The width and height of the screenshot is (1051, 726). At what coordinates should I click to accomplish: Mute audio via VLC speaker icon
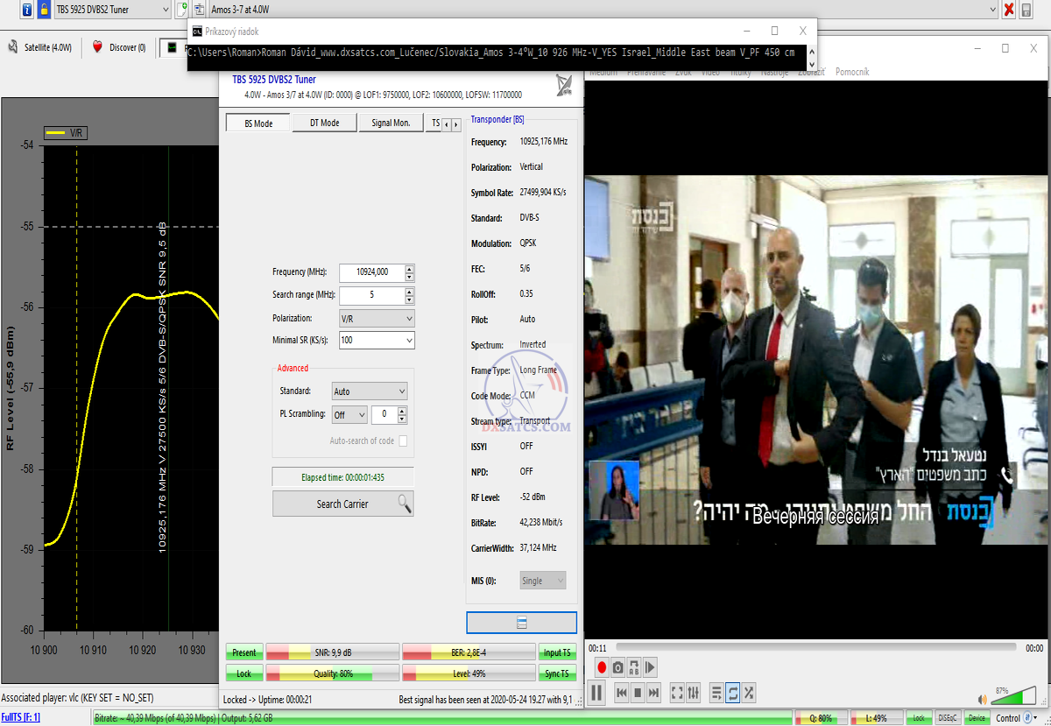[983, 699]
